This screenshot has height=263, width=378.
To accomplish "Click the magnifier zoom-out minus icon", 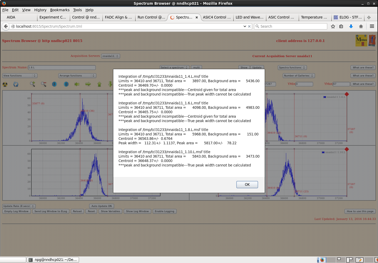I will [43, 84].
